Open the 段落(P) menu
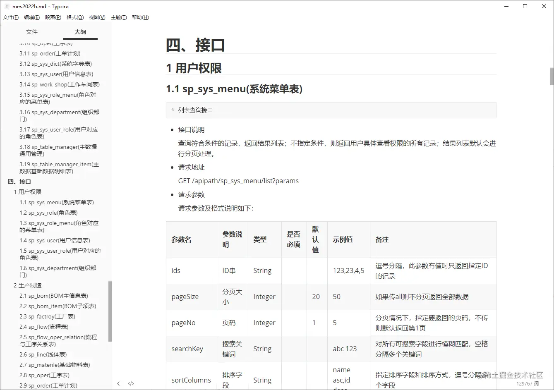The height and width of the screenshot is (390, 554). (x=53, y=17)
